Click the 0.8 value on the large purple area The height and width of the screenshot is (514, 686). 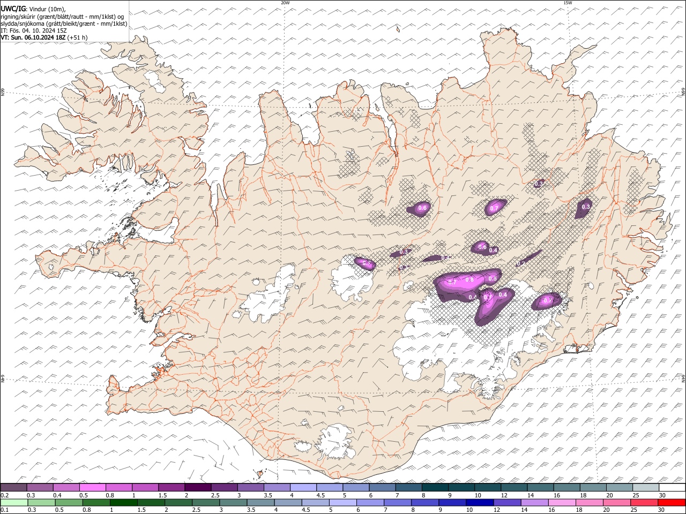tap(469, 279)
